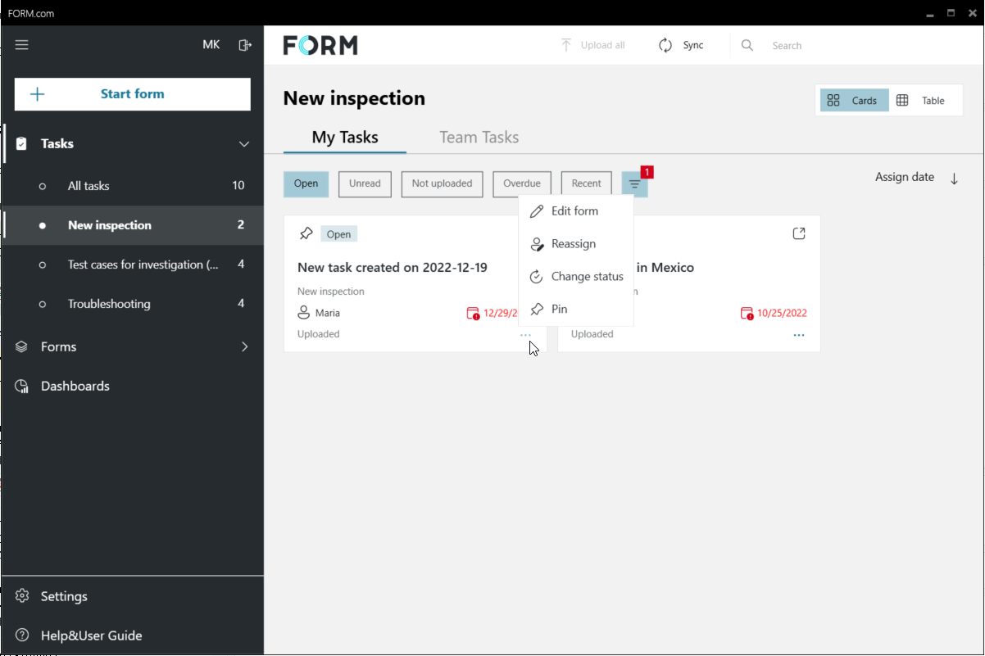985x656 pixels.
Task: Toggle the Overdue filter
Action: click(x=522, y=183)
